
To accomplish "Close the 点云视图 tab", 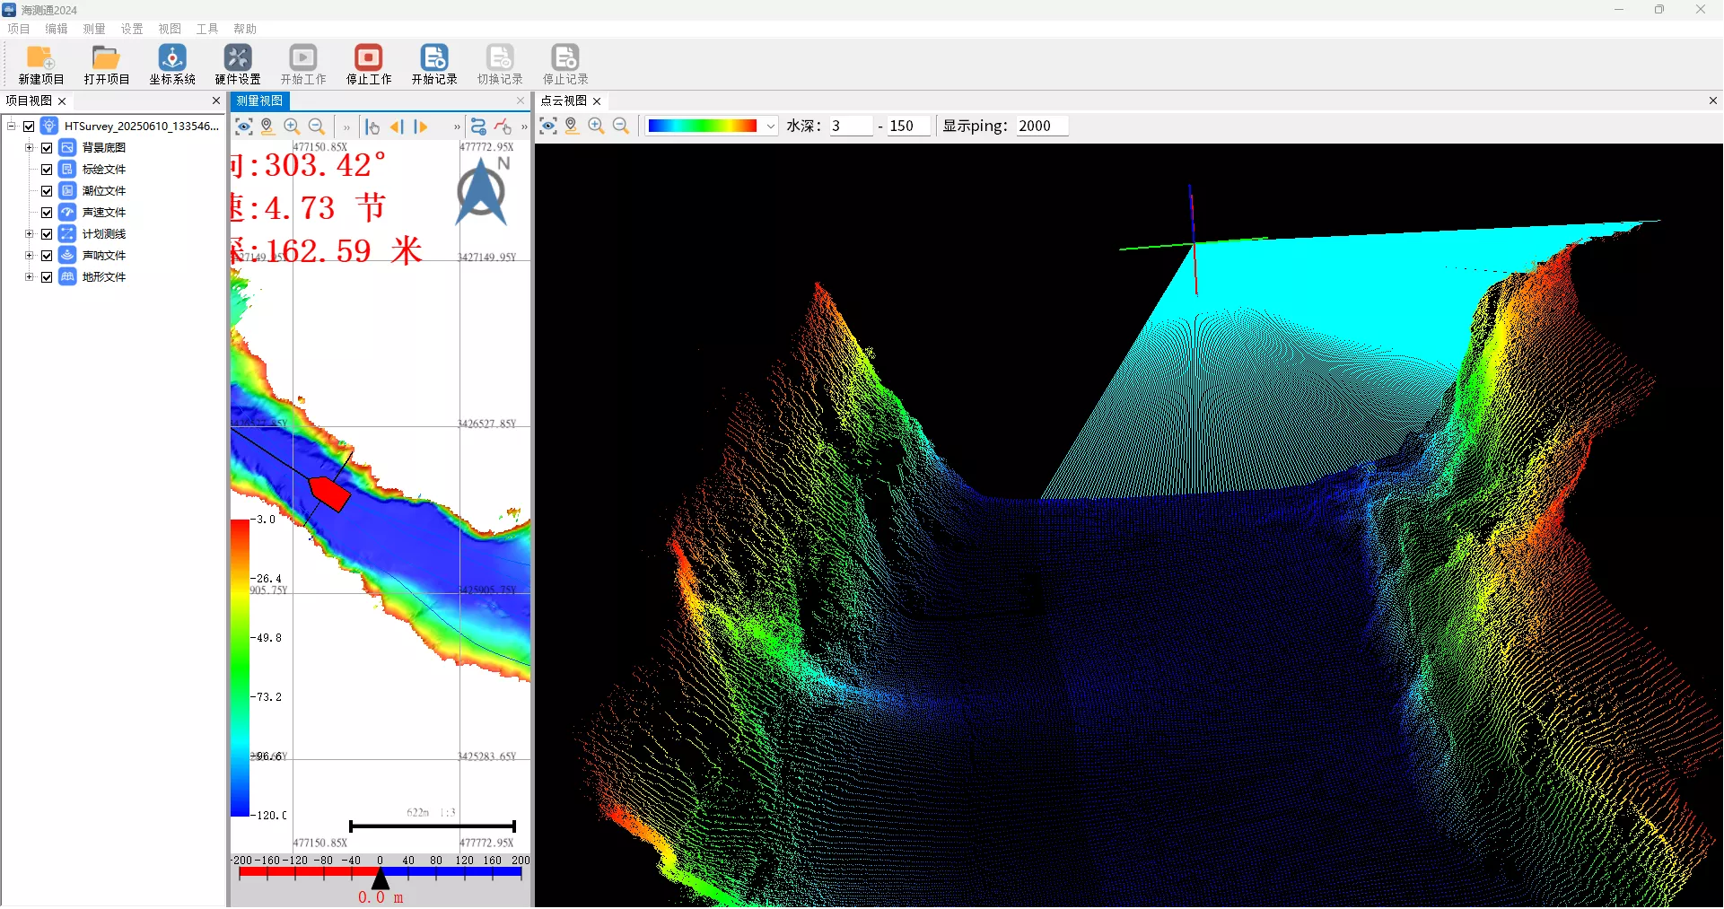I will pyautogui.click(x=597, y=101).
